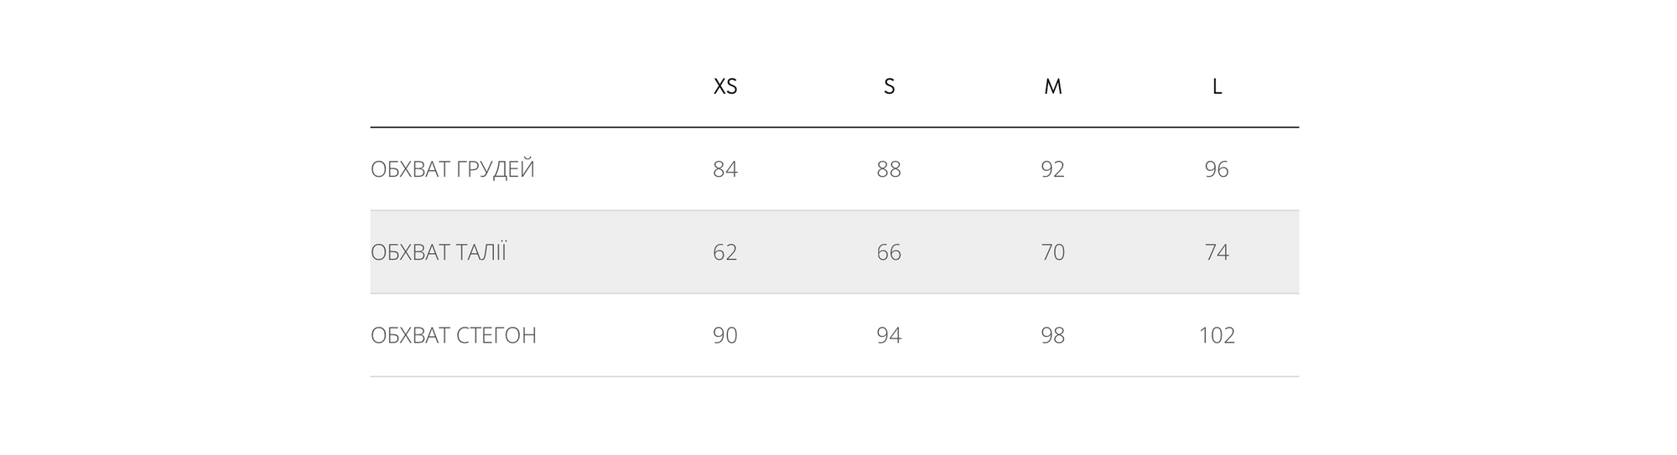1677x455 pixels.
Task: Click the S size column header
Action: (x=889, y=86)
